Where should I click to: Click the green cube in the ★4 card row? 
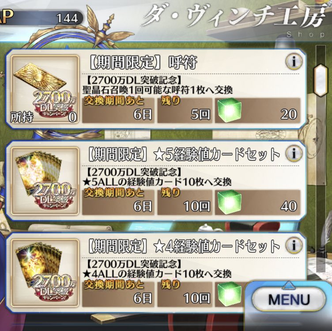230,294
